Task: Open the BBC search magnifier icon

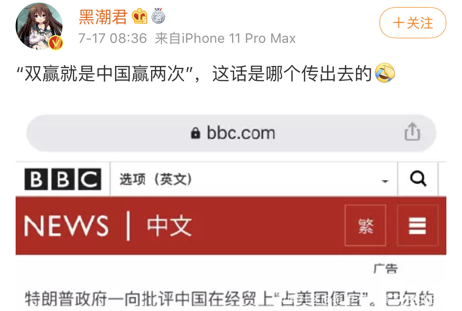Action: (418, 180)
